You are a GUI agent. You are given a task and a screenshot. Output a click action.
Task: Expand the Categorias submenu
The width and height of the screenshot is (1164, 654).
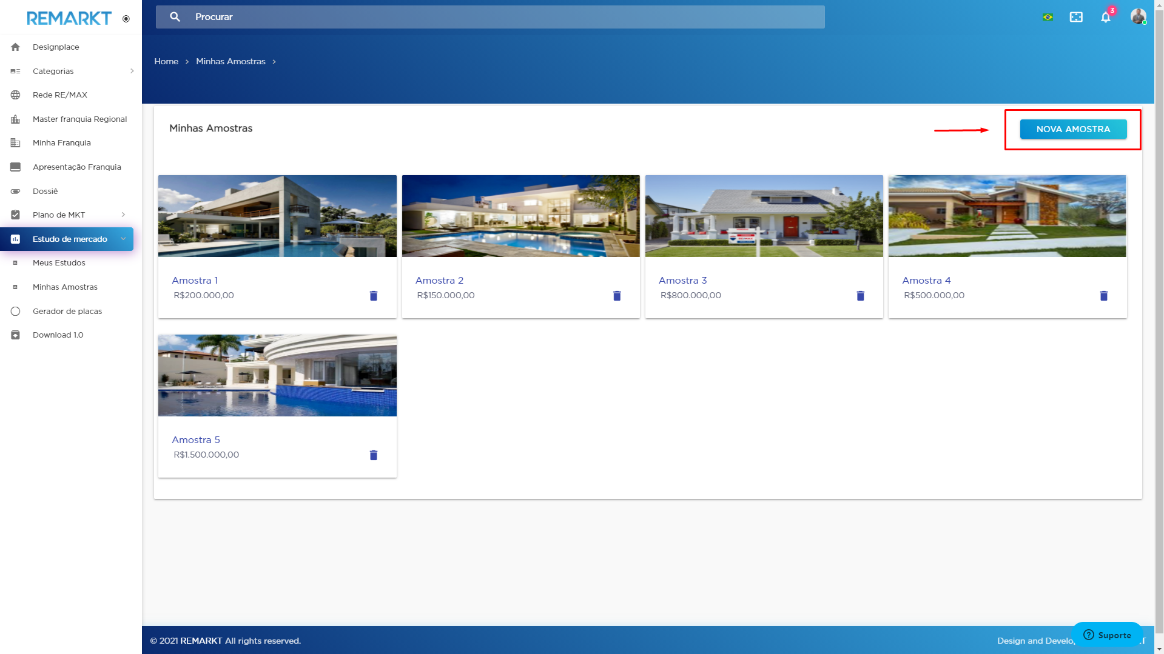point(132,71)
